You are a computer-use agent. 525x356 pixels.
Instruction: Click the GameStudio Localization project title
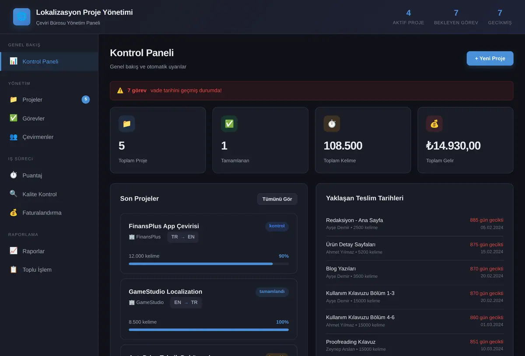165,292
